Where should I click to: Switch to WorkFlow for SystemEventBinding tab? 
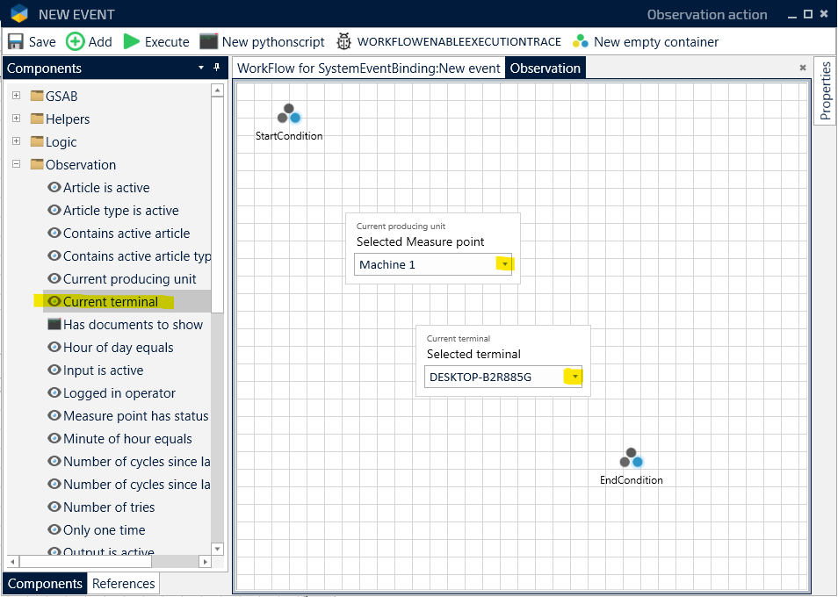(368, 68)
